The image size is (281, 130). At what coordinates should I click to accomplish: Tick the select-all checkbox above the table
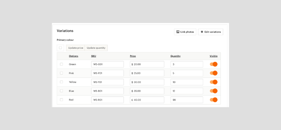coord(61,48)
